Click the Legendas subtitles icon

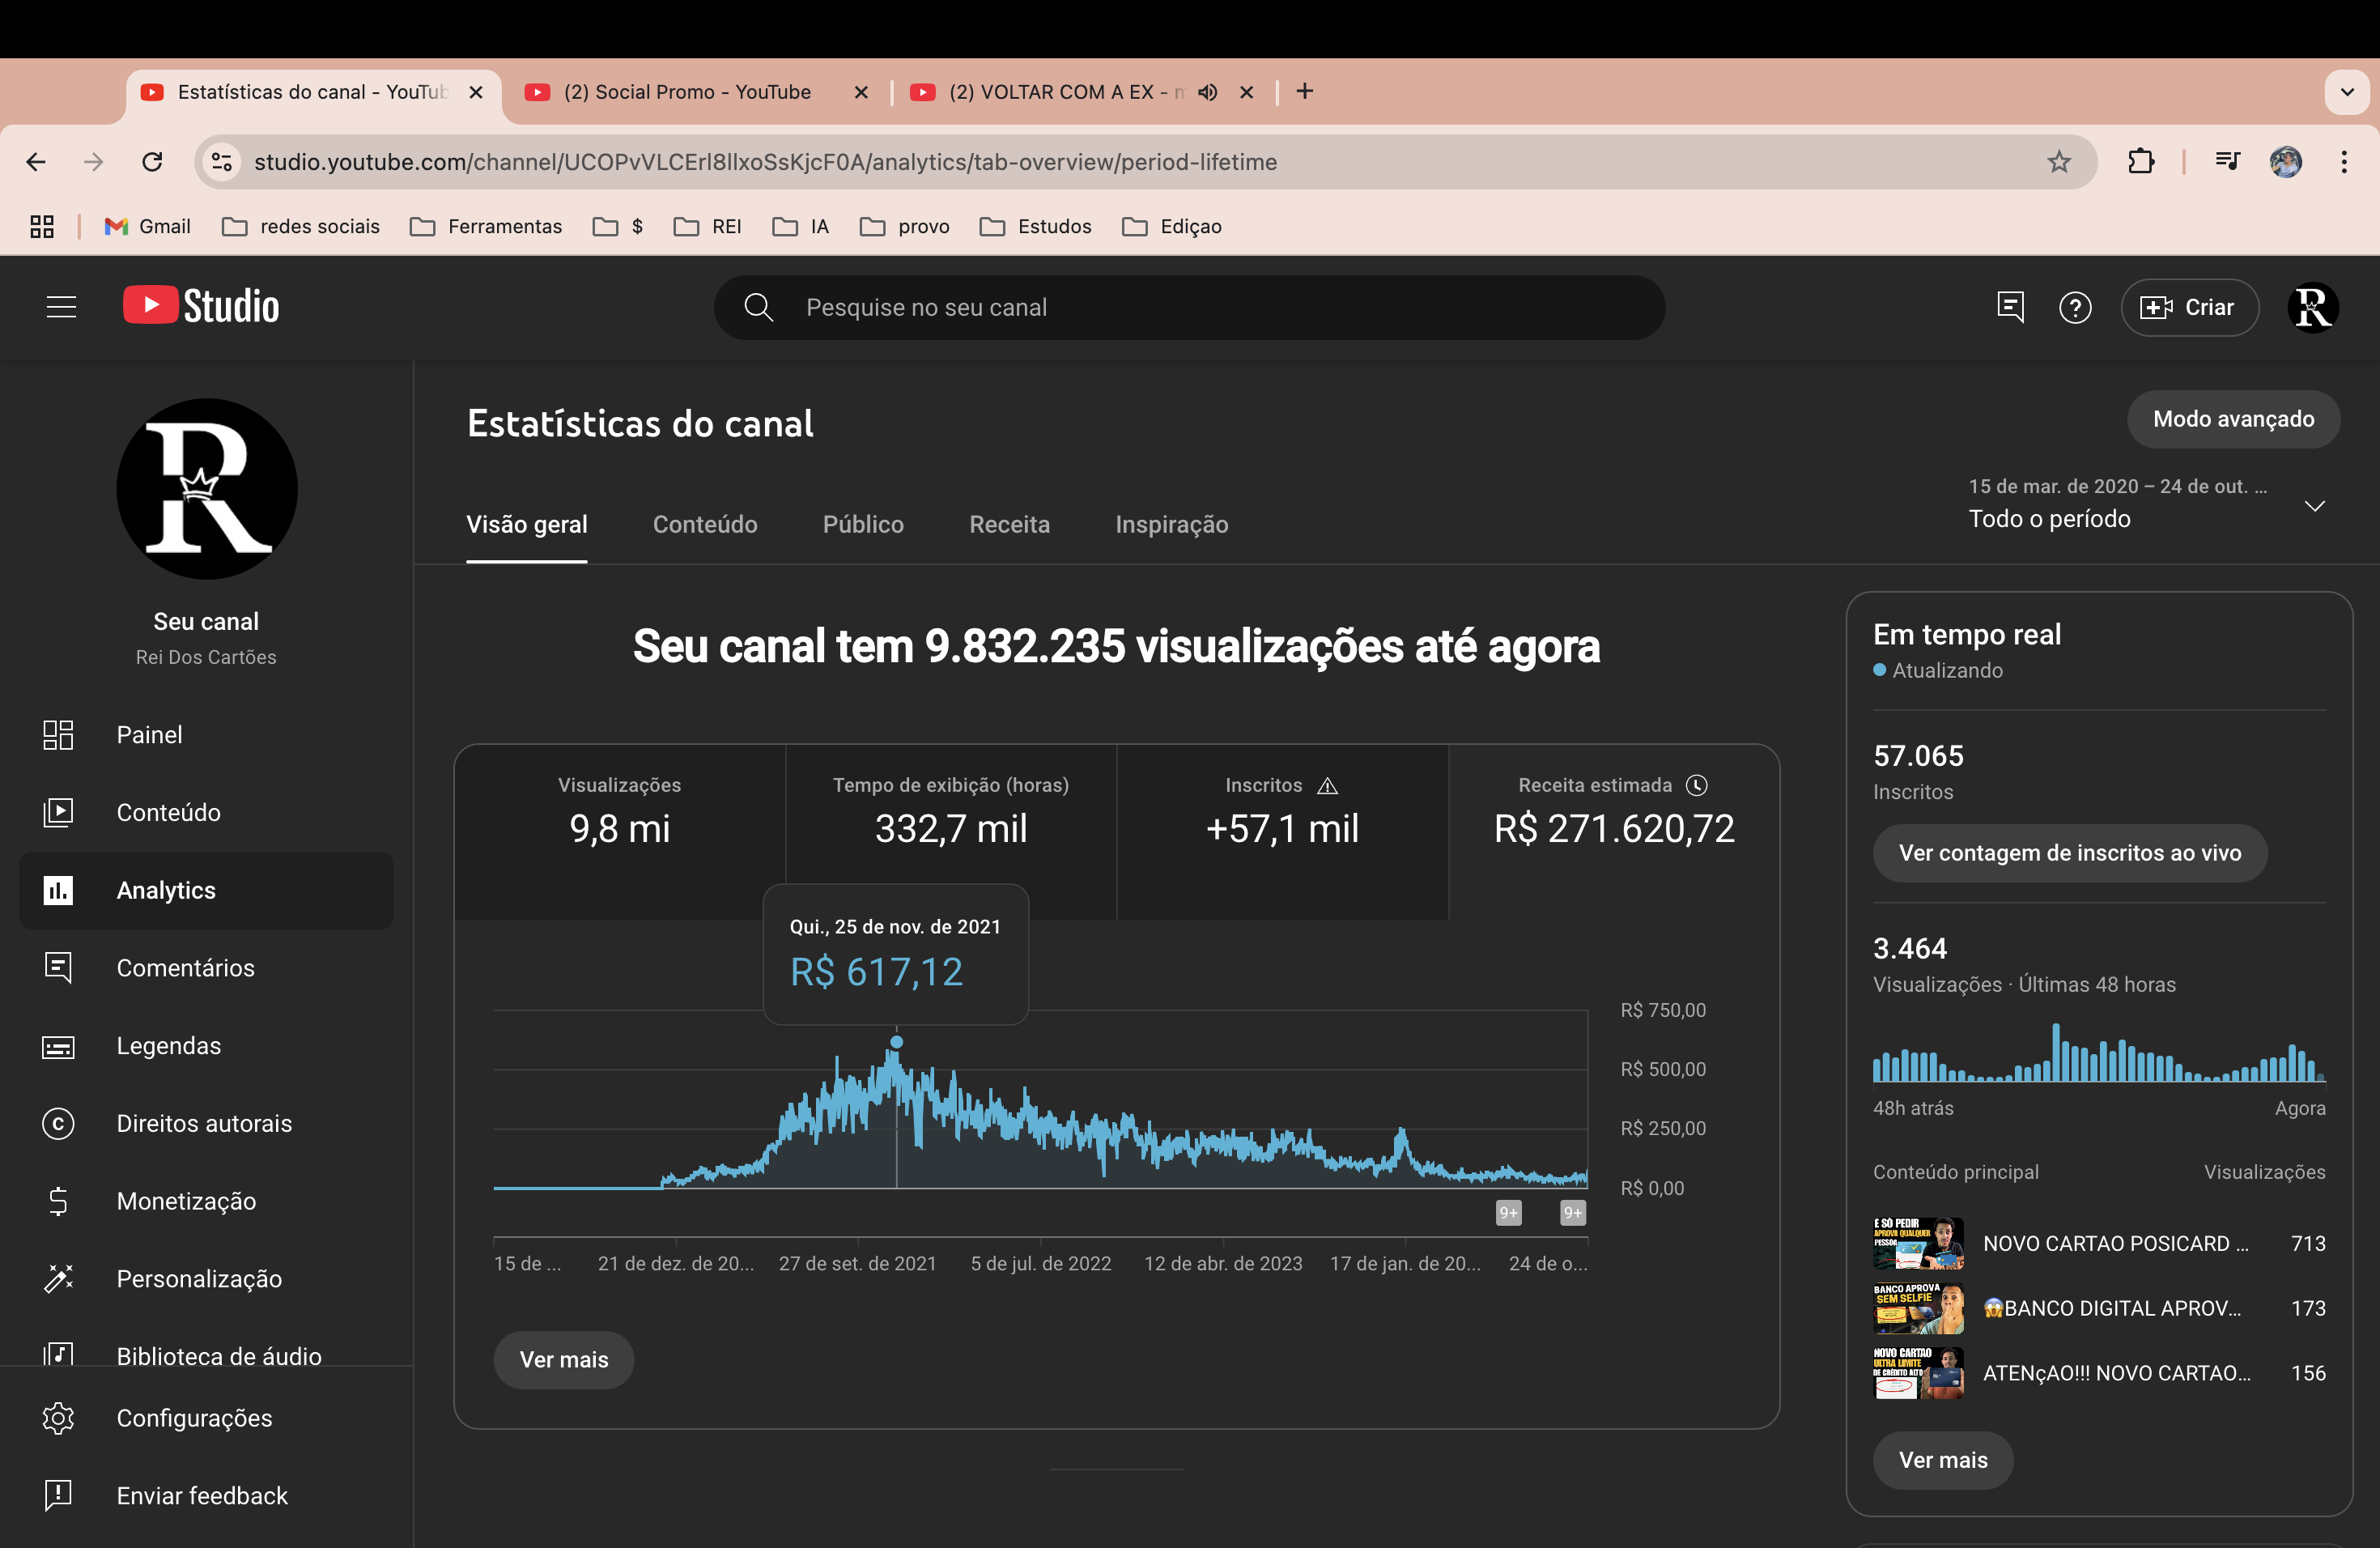point(58,1046)
